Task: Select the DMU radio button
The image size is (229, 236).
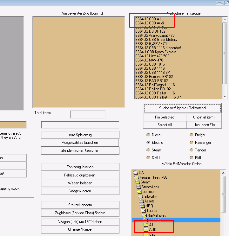Action: [x=148, y=157]
